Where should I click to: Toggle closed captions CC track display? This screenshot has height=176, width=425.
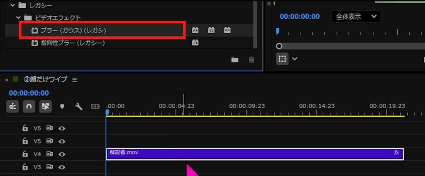(x=95, y=107)
